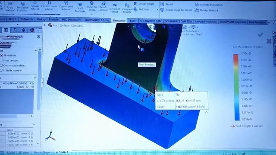276x155 pixels.
Task: Collapse the probe Options section
Action: pyautogui.click(x=35, y=51)
